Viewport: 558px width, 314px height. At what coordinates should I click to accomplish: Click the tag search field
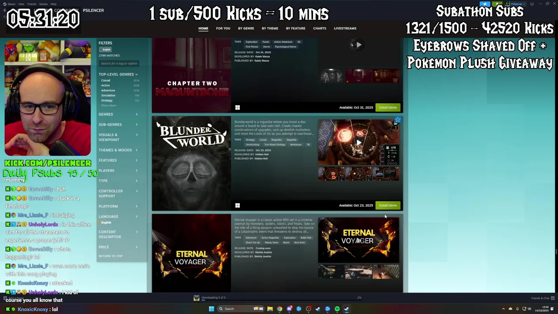click(119, 64)
